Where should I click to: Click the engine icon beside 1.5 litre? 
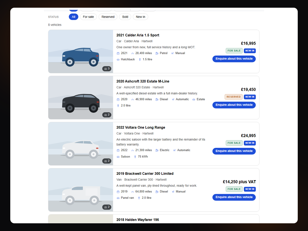[x=140, y=60]
